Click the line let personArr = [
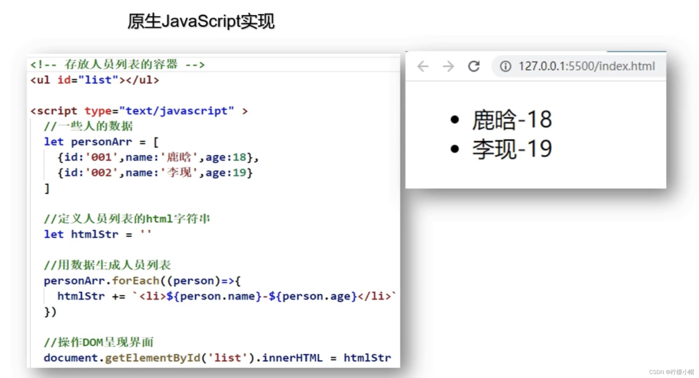The height and width of the screenshot is (378, 699). click(101, 142)
